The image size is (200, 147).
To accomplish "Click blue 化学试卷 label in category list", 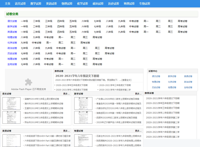I will click(x=12, y=43).
